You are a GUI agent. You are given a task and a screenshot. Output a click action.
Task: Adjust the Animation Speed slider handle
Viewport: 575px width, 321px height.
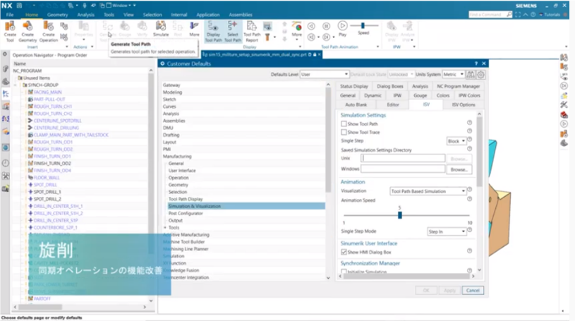pos(400,215)
